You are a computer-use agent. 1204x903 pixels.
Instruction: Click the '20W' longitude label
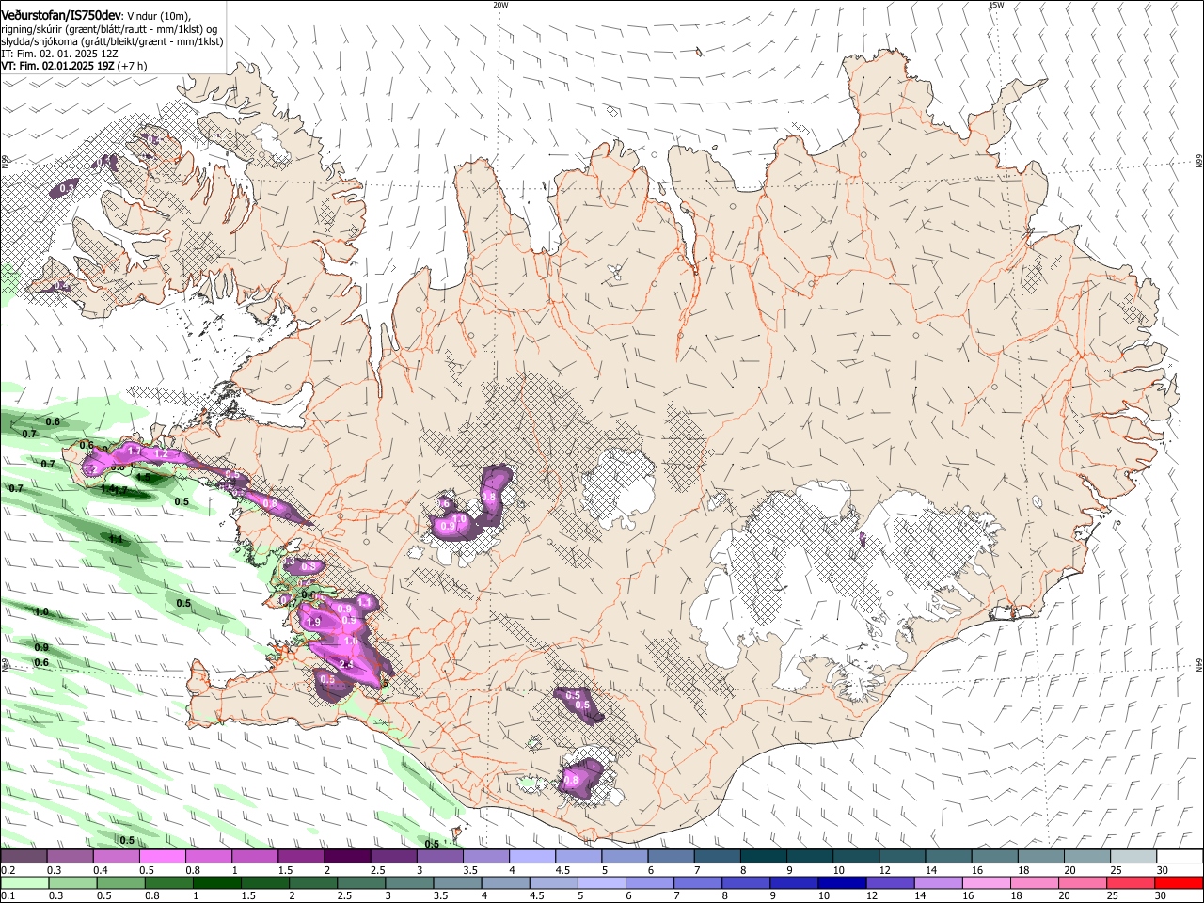point(500,5)
